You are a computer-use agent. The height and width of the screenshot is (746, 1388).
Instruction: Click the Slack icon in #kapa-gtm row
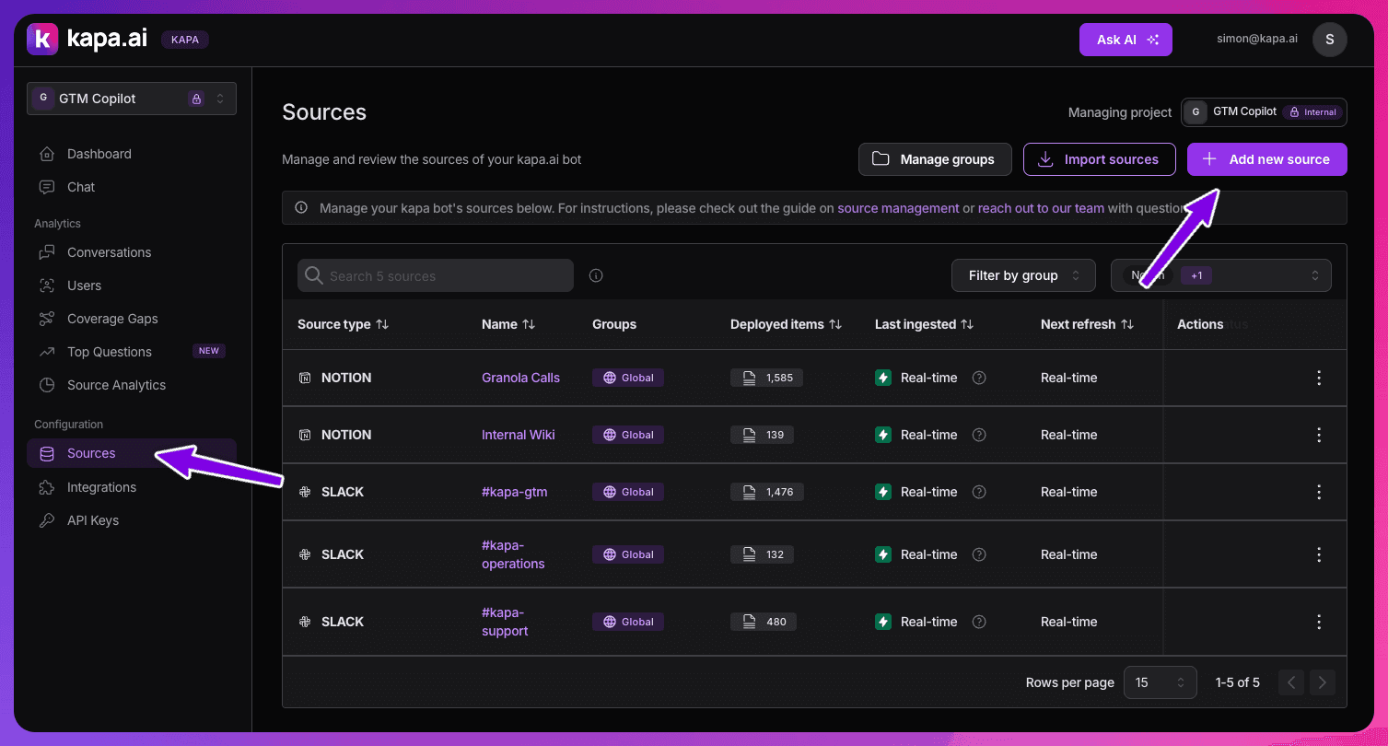pos(305,492)
